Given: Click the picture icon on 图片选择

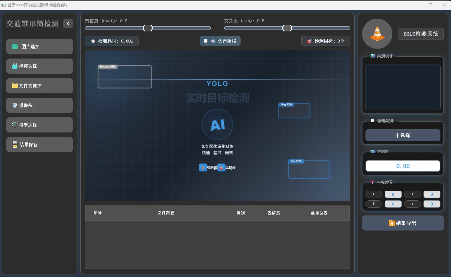Looking at the screenshot, I should [x=15, y=46].
